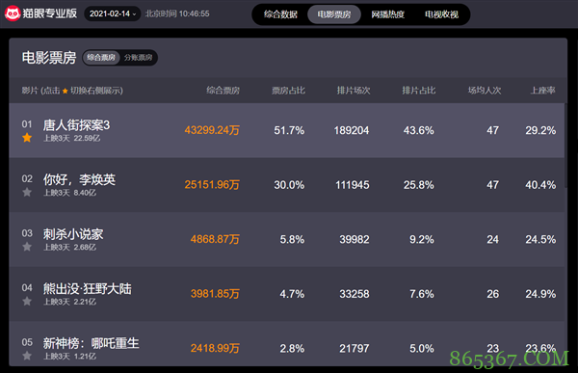Click screenings count 33258

(x=355, y=294)
